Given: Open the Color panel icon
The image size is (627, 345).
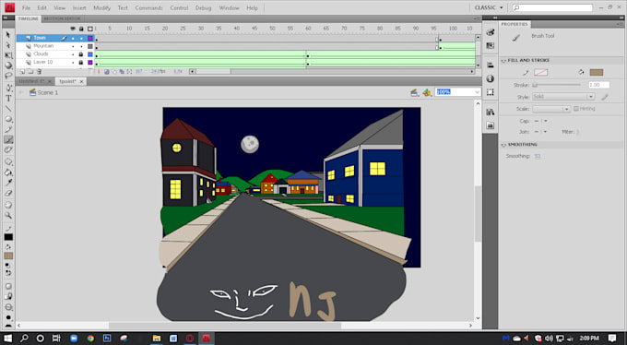Looking at the screenshot, I should [491, 32].
